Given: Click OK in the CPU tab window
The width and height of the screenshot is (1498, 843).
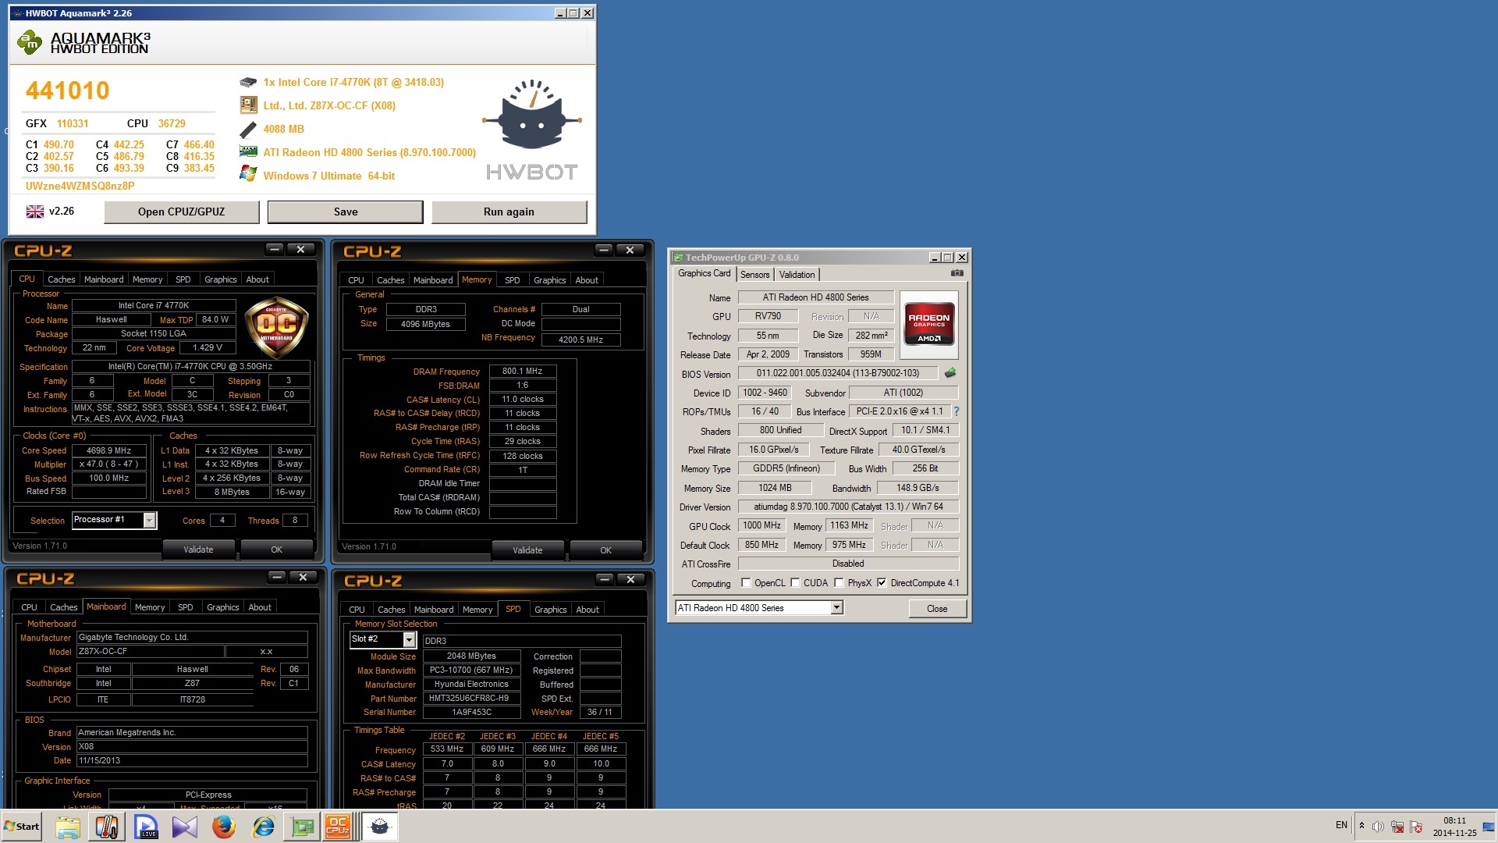Looking at the screenshot, I should click(276, 550).
